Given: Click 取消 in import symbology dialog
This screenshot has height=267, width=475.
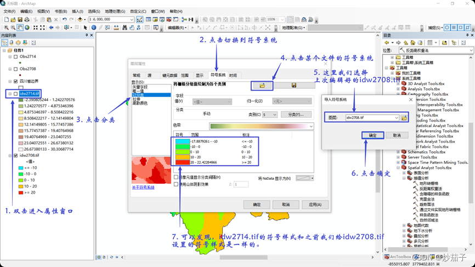Looking at the screenshot, I should (x=397, y=135).
